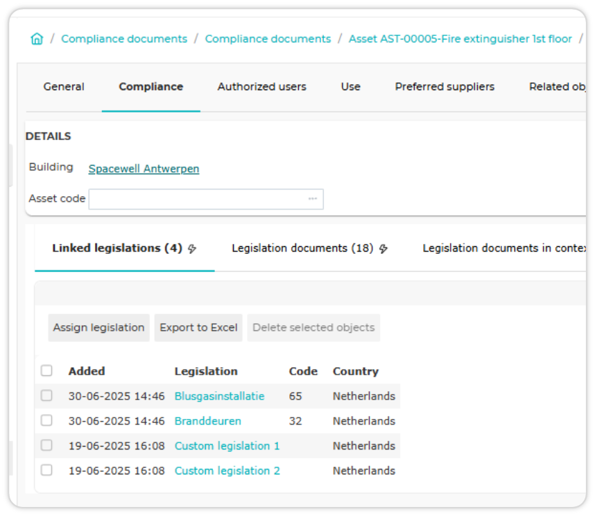Screen dimensions: 595x516
Task: Select the Custom legislation 1 row checkbox
Action: pos(46,445)
